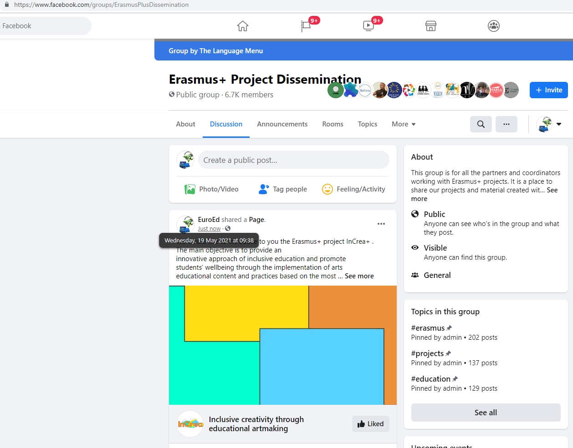Click the Facebook search field
The width and height of the screenshot is (573, 448).
pyautogui.click(x=45, y=26)
